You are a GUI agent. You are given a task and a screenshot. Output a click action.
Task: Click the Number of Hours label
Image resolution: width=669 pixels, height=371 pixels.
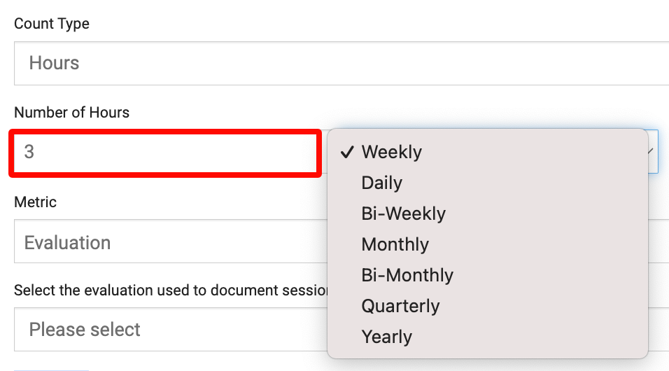71,112
